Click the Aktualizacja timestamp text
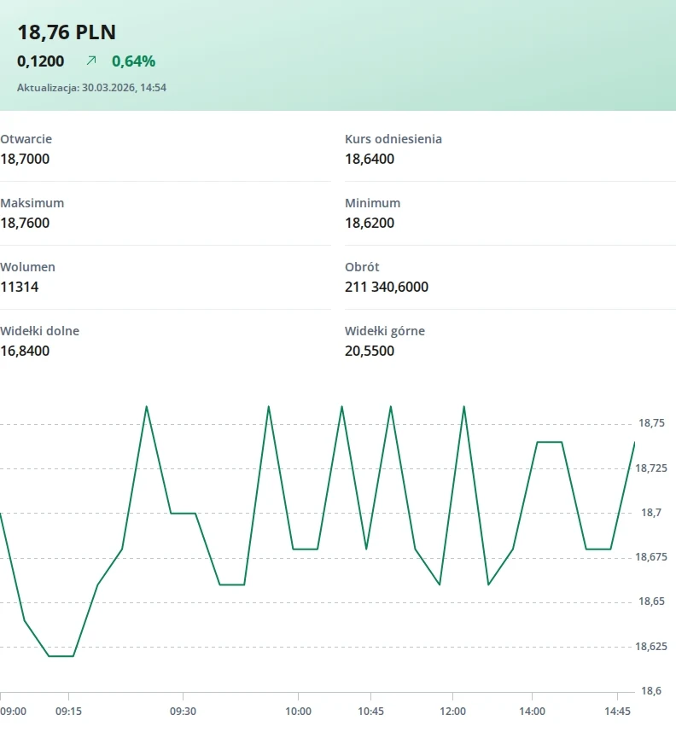This screenshot has height=738, width=676. [x=91, y=88]
